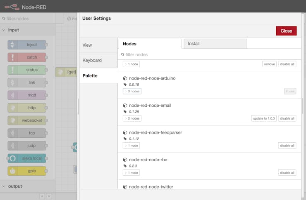Collapse palette up arrow button
Viewport: 306px width, 200px height.
point(42,196)
